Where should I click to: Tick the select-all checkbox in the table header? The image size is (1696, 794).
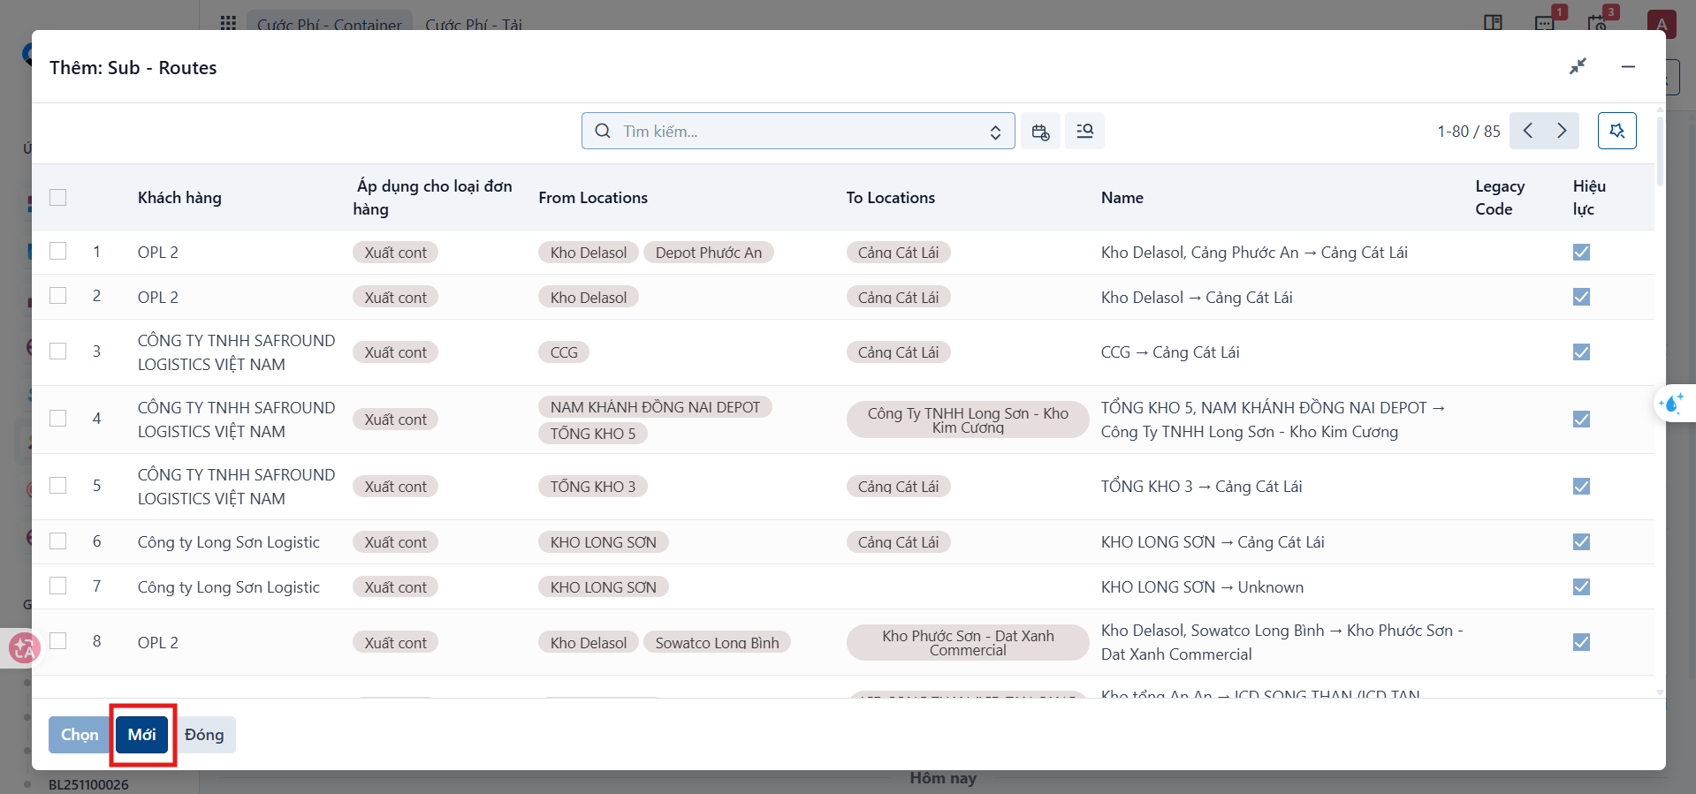coord(58,197)
